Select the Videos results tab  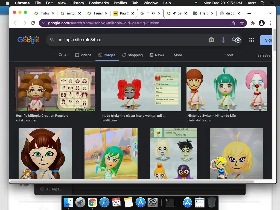click(83, 55)
